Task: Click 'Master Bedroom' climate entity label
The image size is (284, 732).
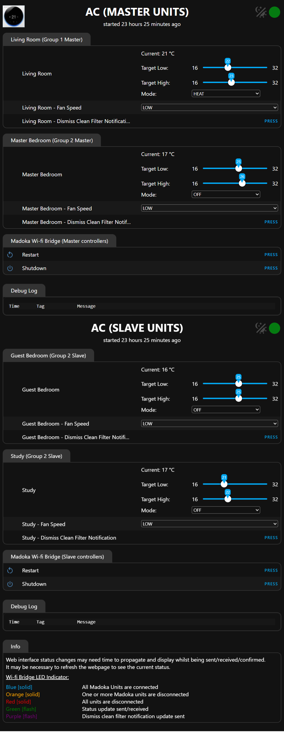Action: [x=42, y=174]
